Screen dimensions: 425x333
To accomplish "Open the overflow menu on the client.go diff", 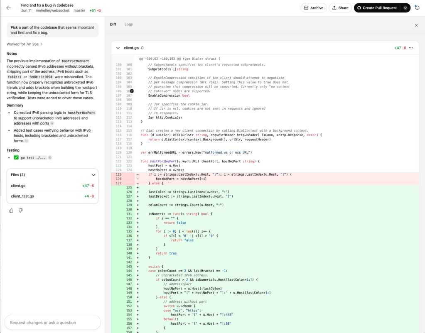I will (410, 48).
